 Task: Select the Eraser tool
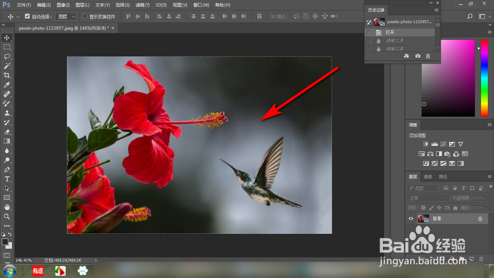pyautogui.click(x=7, y=132)
